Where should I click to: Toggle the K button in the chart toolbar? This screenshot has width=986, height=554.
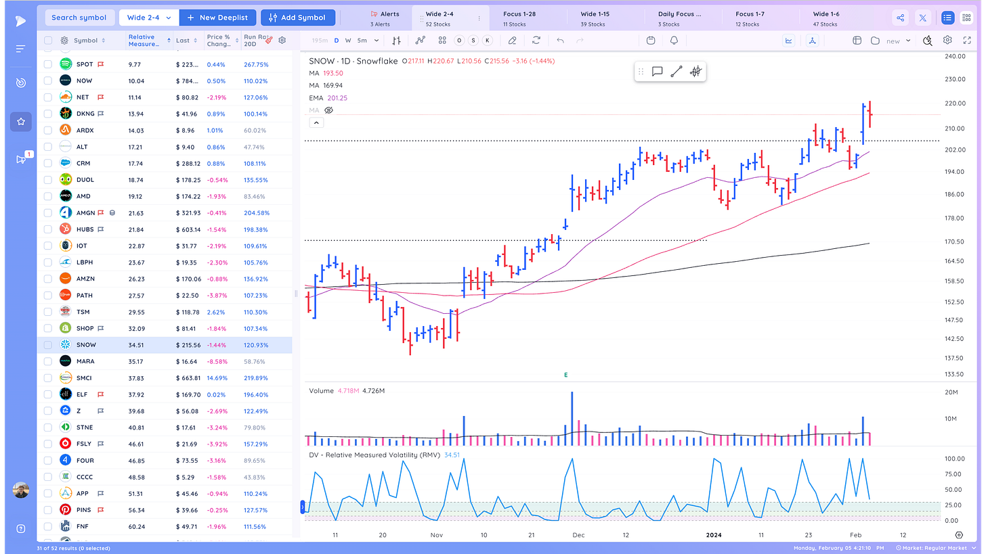tap(487, 41)
